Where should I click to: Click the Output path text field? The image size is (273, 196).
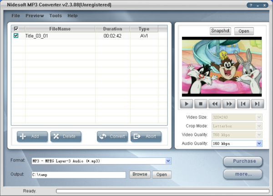click(x=78, y=175)
